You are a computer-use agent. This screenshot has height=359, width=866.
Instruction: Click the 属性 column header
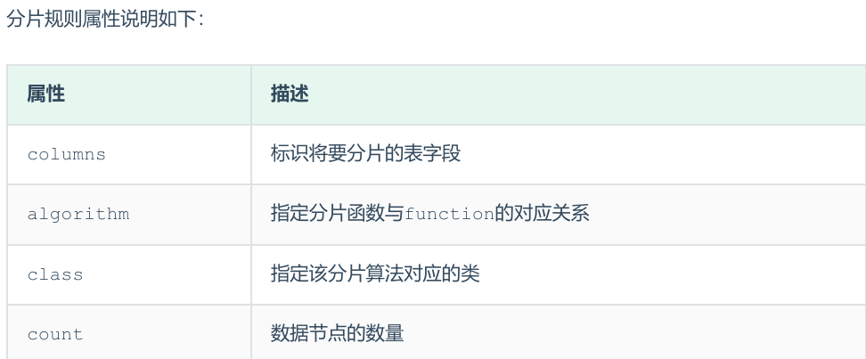tap(46, 94)
